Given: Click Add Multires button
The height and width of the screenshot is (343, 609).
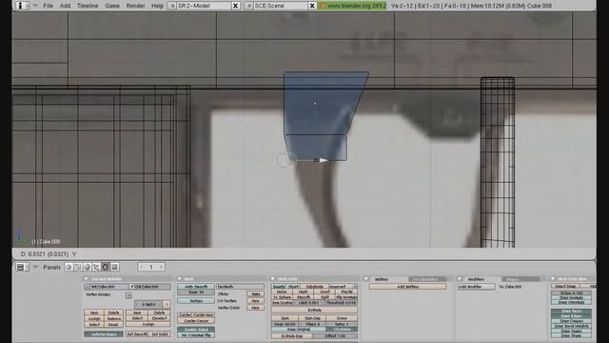Looking at the screenshot, I should point(408,287).
